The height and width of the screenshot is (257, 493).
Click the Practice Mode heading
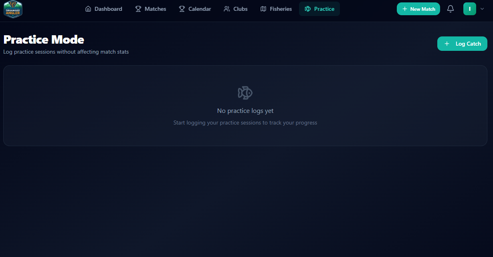click(44, 40)
